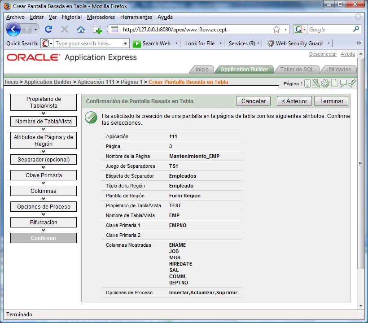Image resolution: width=368 pixels, height=323 pixels.
Task: Click the new tab plus icon
Action: 97,29
